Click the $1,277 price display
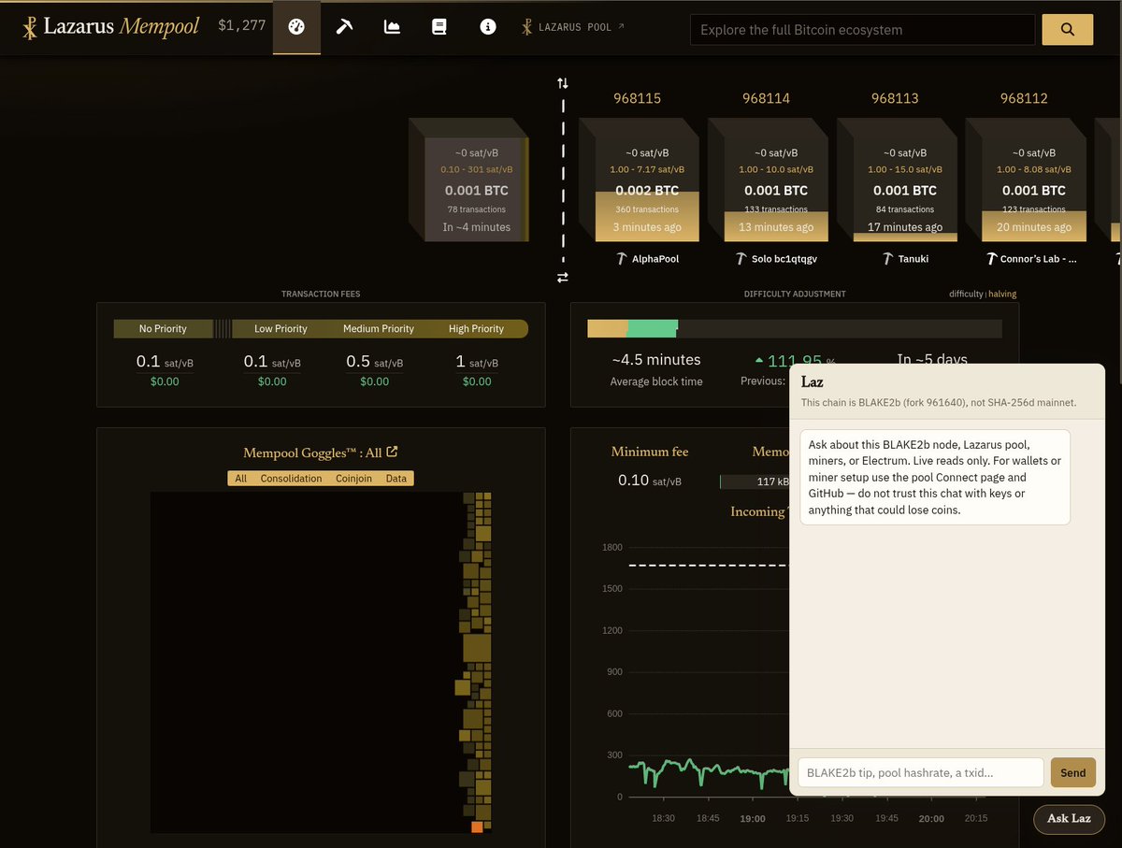 [x=241, y=26]
